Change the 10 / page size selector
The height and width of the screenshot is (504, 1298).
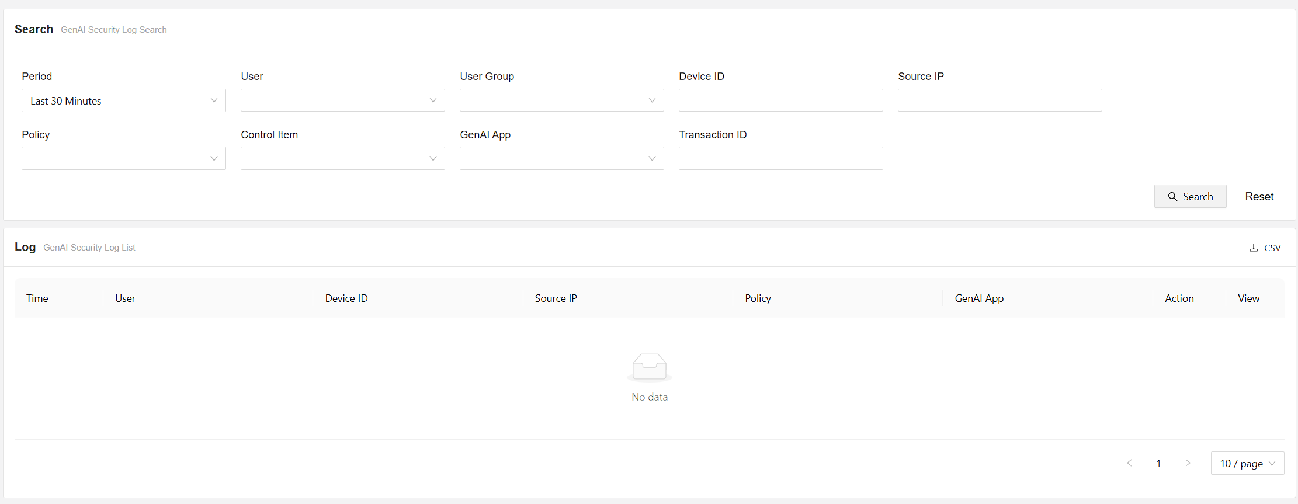1247,463
